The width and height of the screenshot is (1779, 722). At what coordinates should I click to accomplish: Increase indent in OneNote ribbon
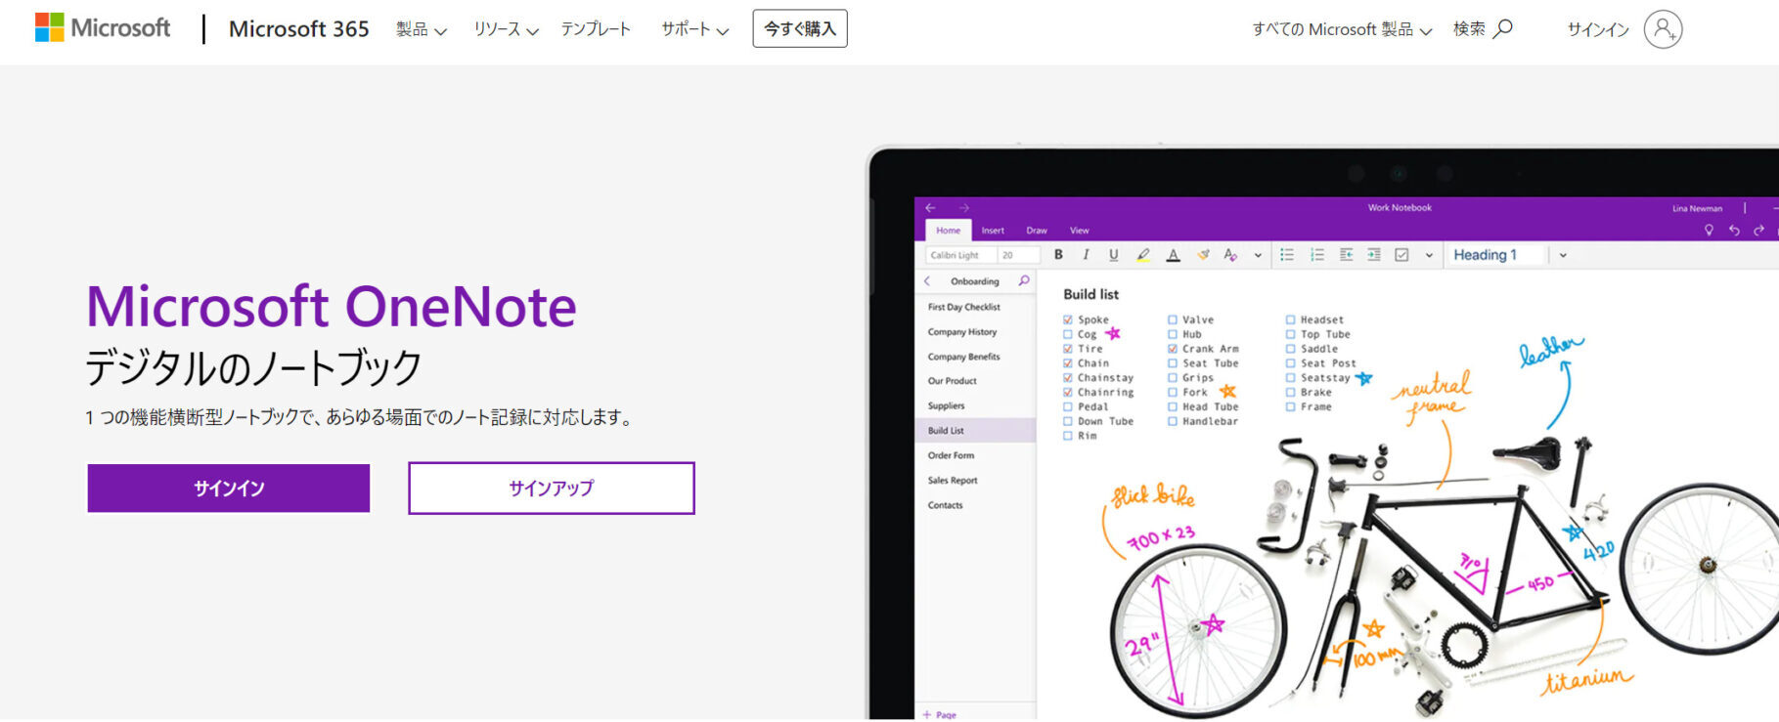point(1374,255)
